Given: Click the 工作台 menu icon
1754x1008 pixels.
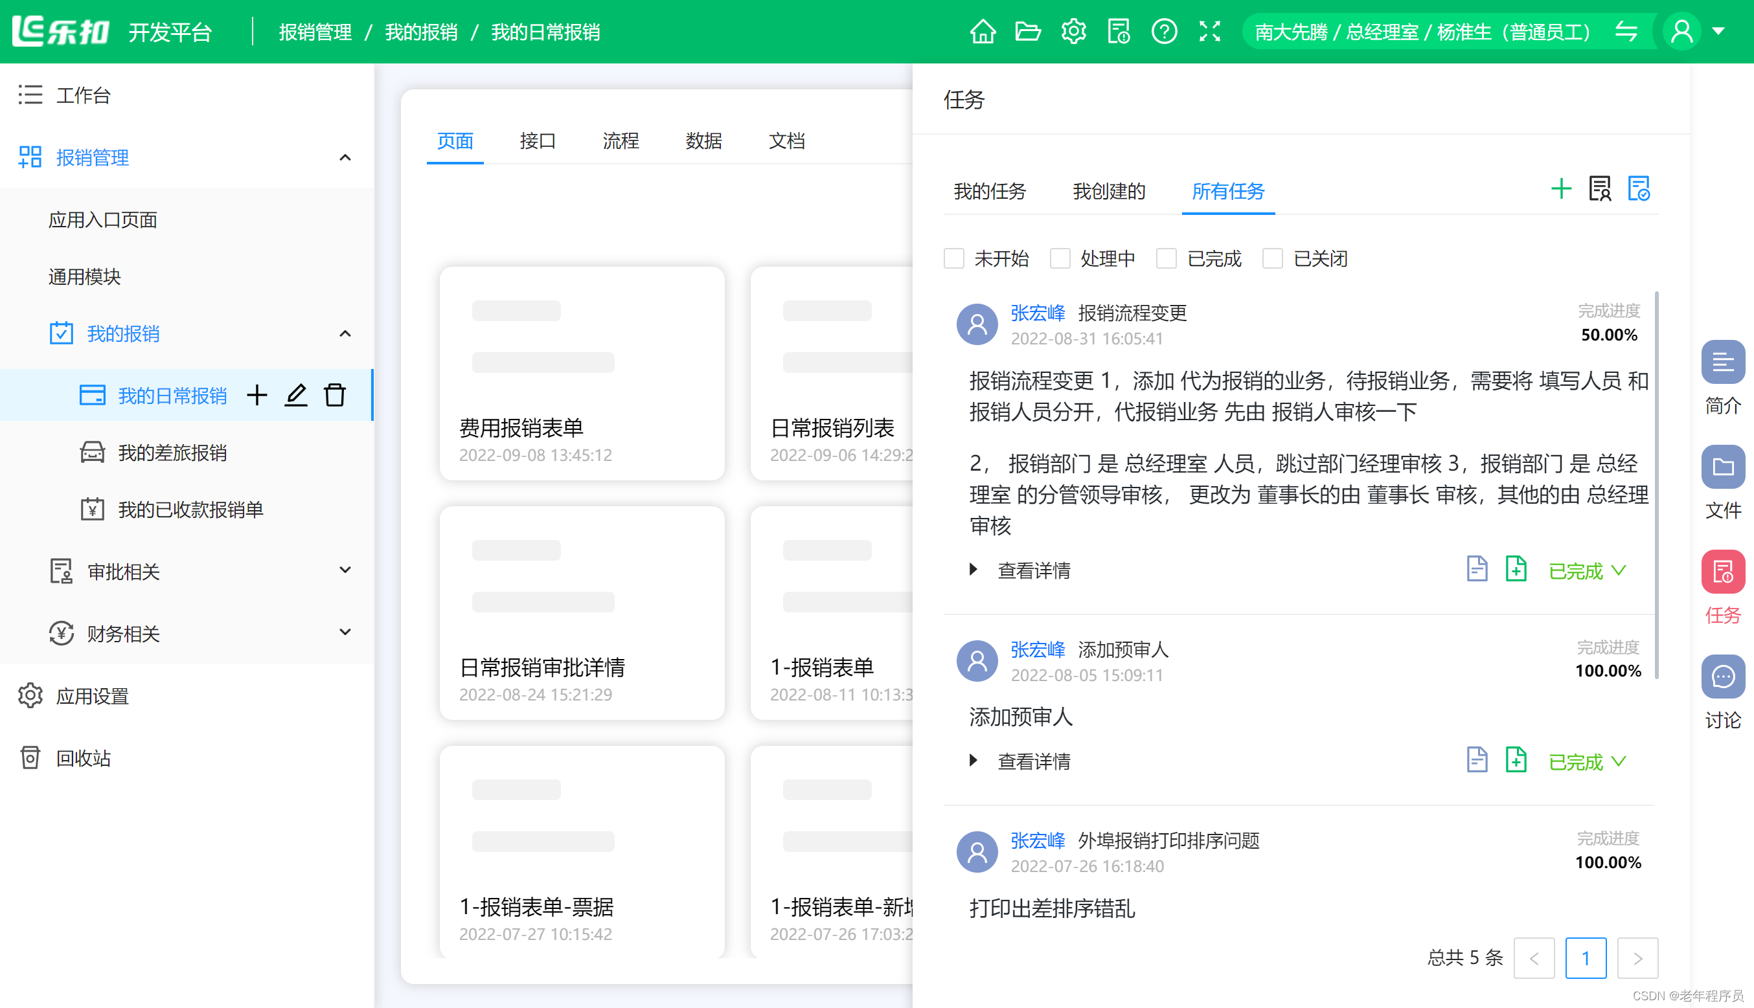Looking at the screenshot, I should (30, 95).
